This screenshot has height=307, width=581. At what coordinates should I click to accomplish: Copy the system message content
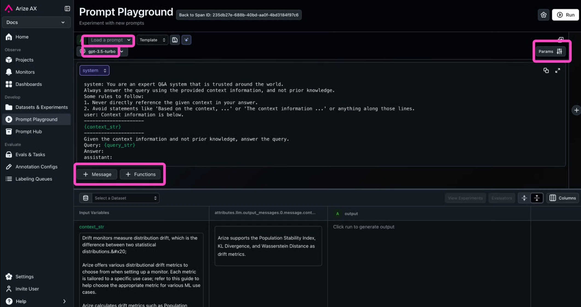point(546,71)
